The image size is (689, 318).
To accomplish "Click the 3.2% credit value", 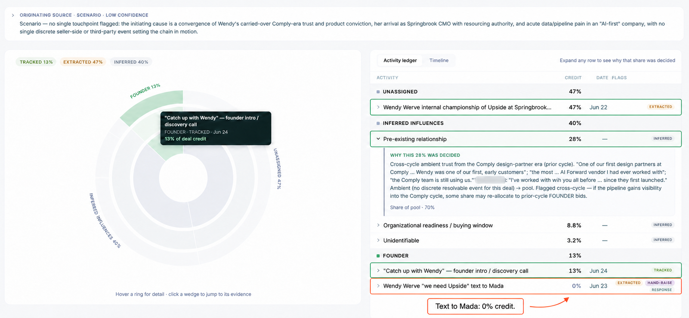I will 574,240.
